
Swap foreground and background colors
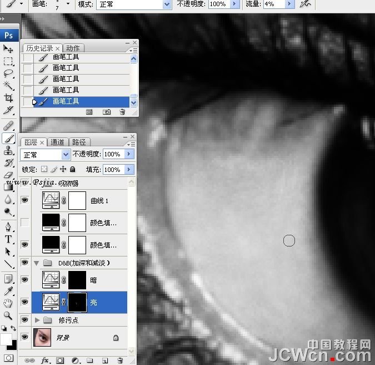[13, 328]
